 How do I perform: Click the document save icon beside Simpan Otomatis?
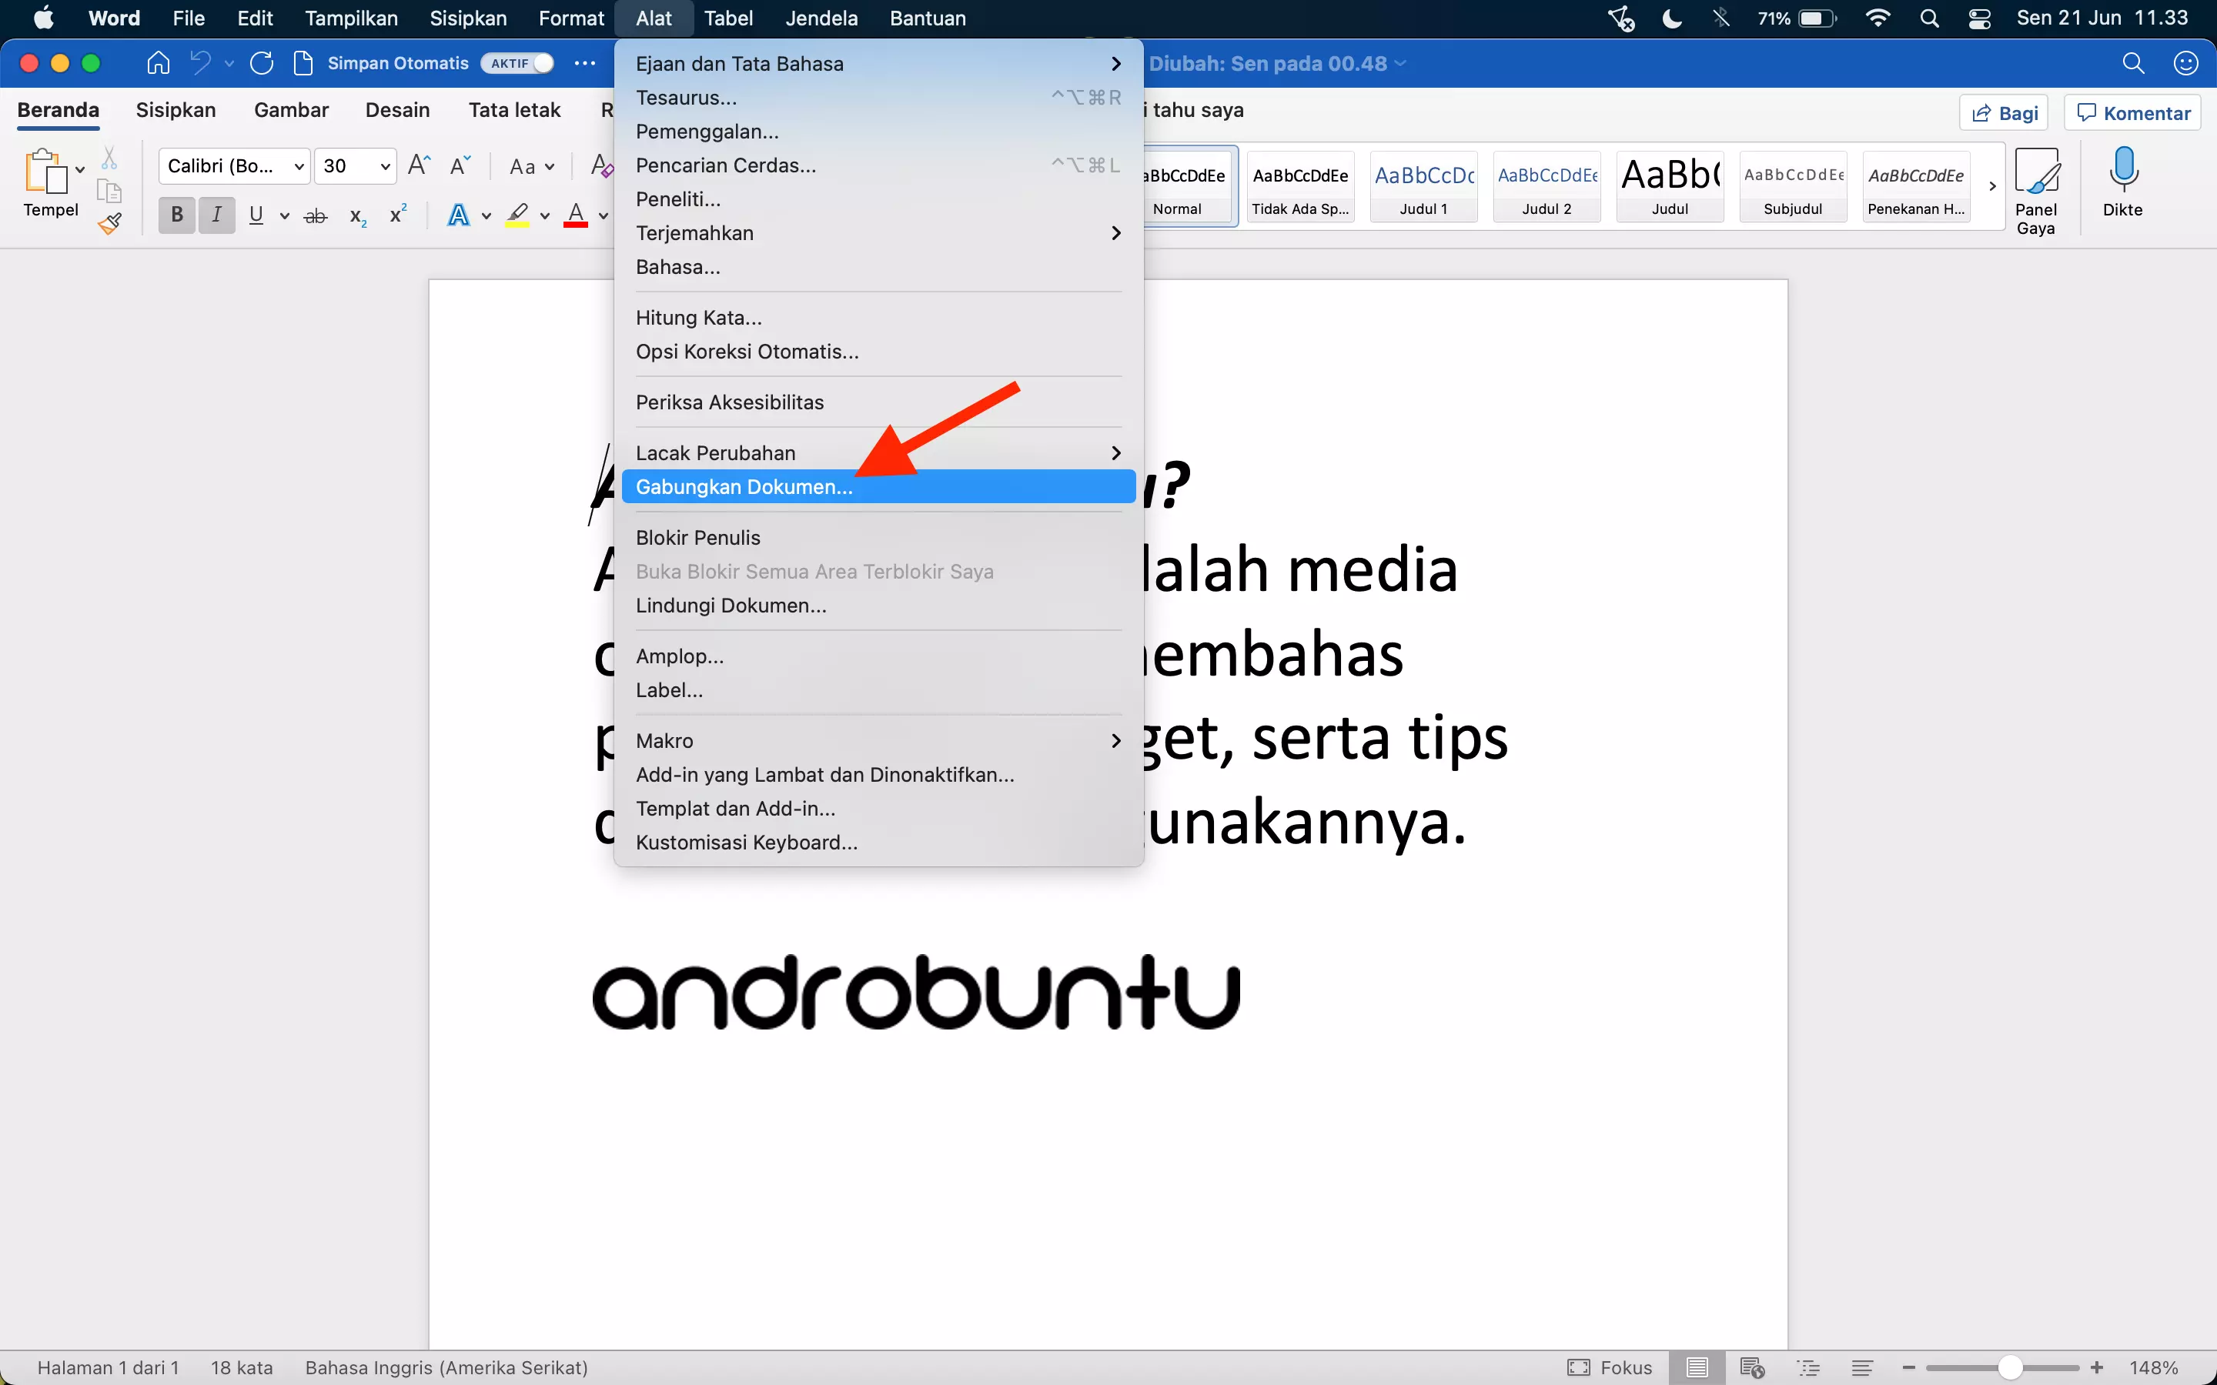pos(303,63)
